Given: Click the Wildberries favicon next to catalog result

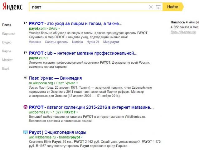Looking at the screenshot, I should pos(25,107).
